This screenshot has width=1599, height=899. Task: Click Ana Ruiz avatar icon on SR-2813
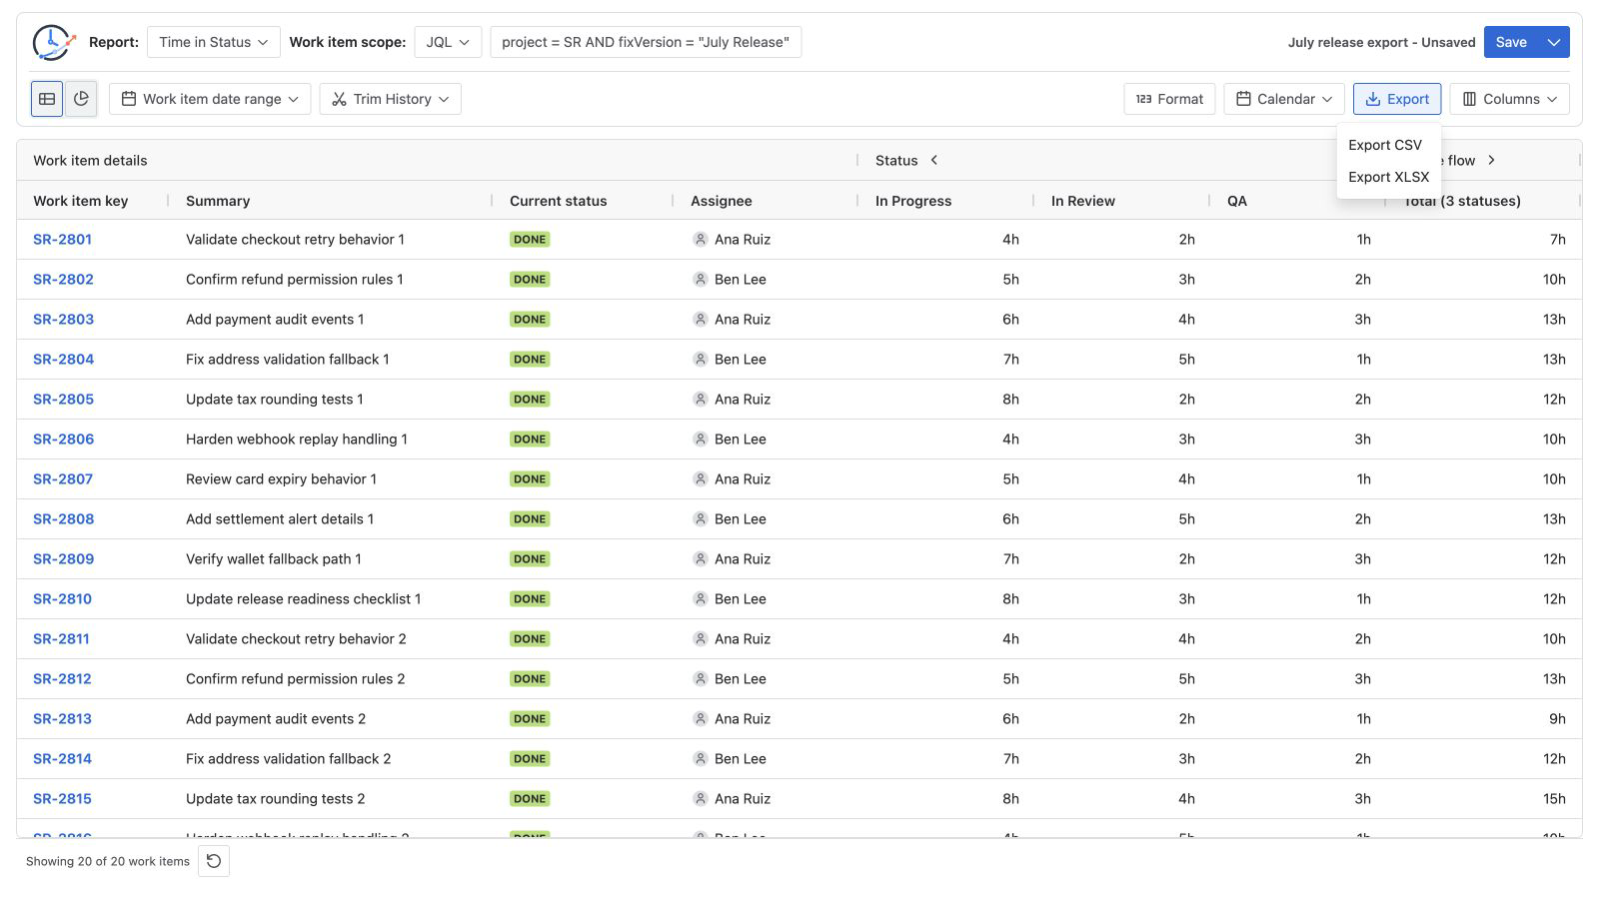pyautogui.click(x=701, y=719)
